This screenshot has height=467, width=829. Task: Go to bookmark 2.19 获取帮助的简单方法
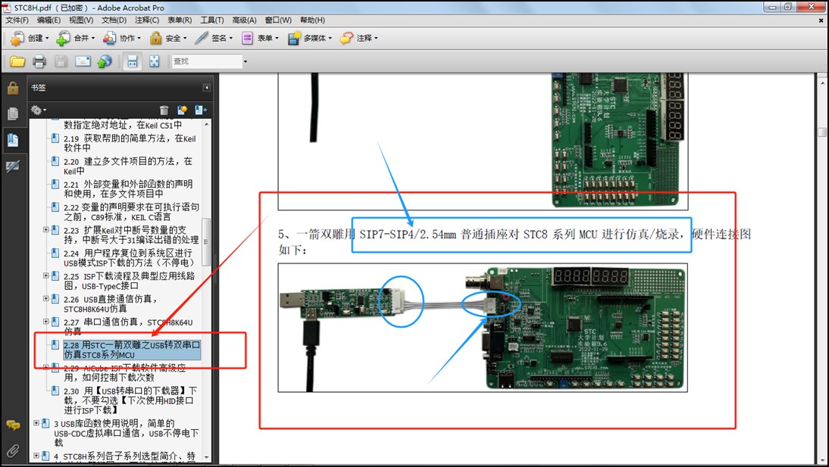click(x=130, y=143)
